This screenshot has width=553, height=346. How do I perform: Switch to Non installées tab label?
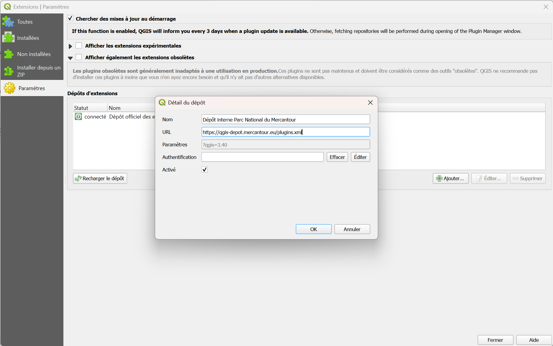[34, 54]
